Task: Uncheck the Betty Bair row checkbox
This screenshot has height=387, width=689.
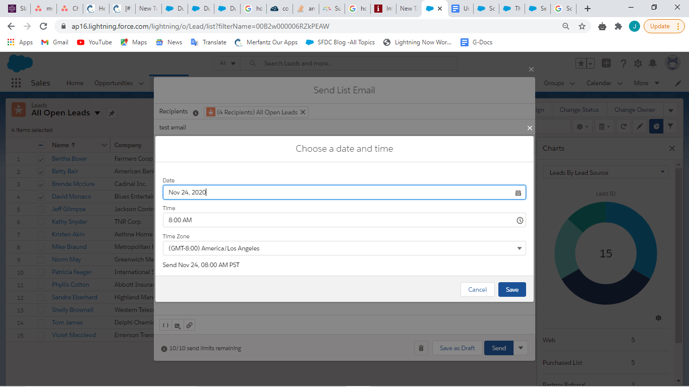Action: pos(41,171)
